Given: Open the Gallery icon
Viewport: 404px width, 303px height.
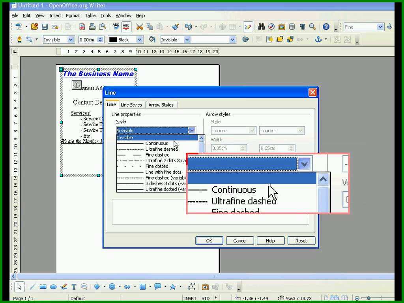Looking at the screenshot, I should [x=282, y=26].
